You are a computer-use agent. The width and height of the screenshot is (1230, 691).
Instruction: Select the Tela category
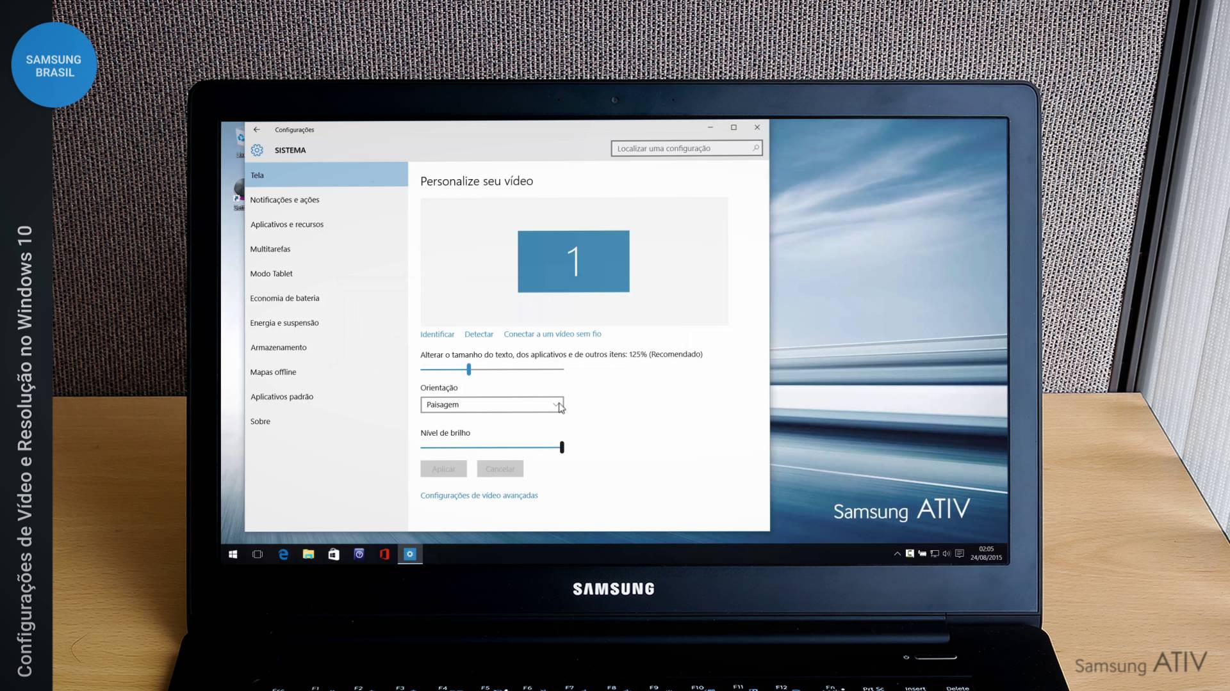[326, 175]
